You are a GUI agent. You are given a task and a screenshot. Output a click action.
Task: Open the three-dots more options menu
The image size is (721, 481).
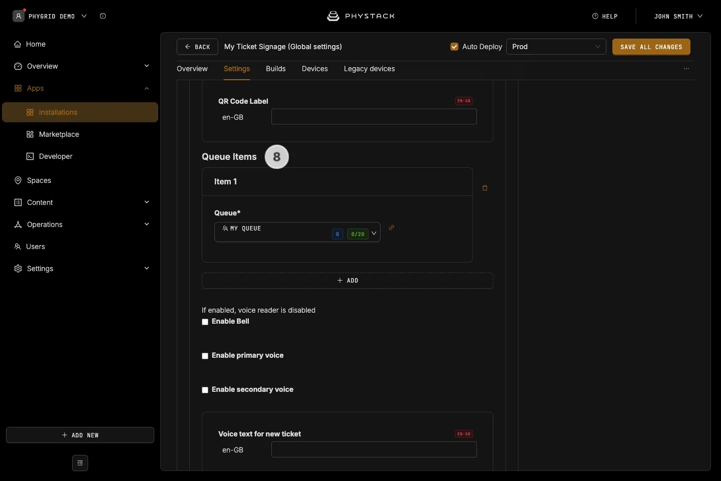(686, 69)
